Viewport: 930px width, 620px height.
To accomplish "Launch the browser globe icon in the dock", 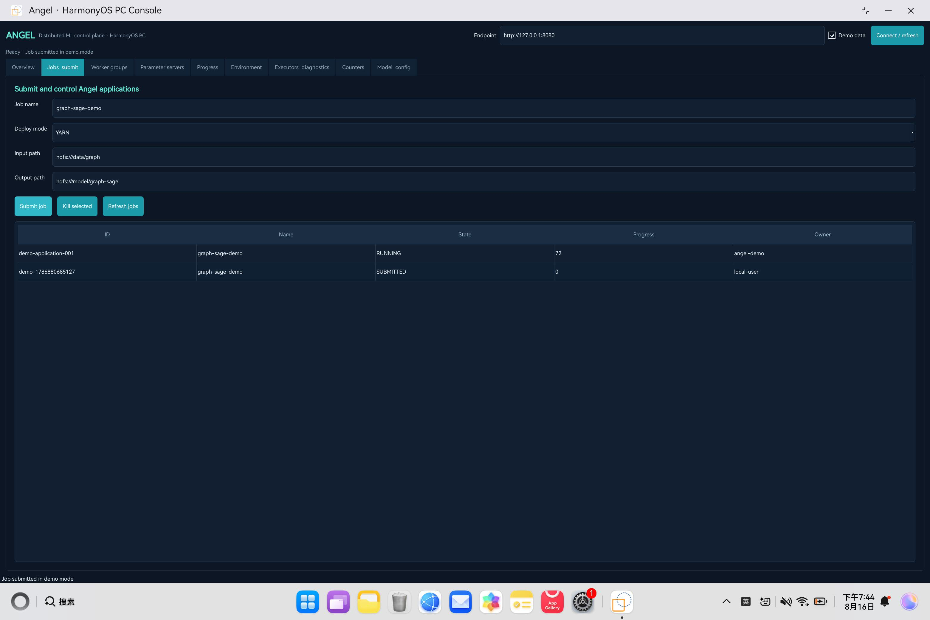I will click(430, 602).
